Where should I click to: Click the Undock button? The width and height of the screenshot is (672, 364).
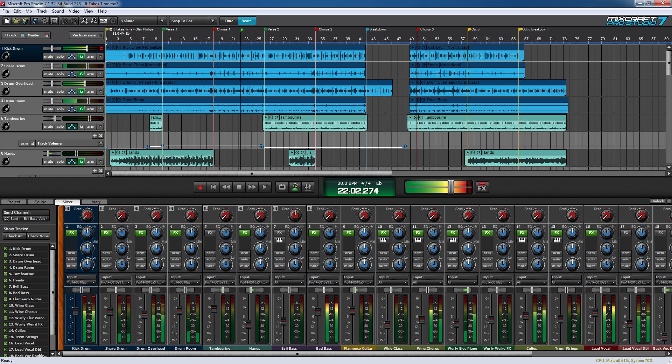point(658,201)
